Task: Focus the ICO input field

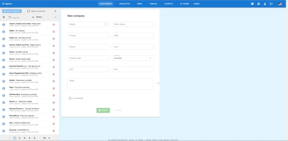Action: (88, 69)
